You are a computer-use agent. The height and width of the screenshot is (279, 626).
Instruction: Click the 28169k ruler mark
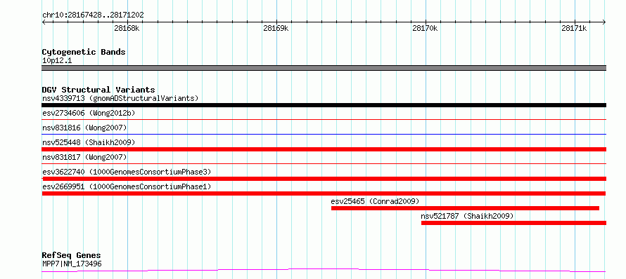tap(276, 28)
